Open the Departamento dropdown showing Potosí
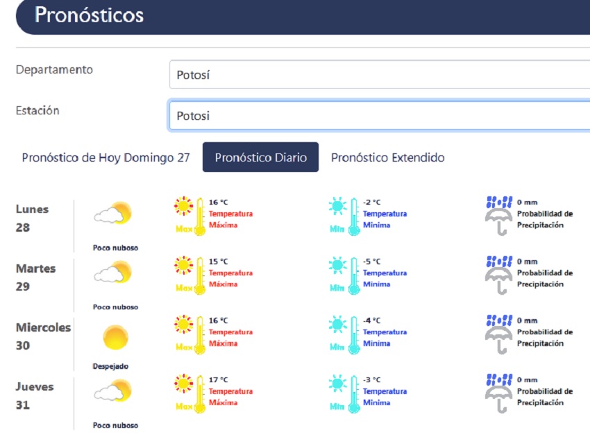The image size is (590, 437). (379, 74)
